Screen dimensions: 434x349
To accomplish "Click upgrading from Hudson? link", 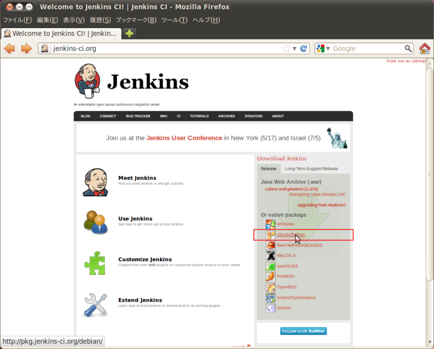I will [322, 205].
